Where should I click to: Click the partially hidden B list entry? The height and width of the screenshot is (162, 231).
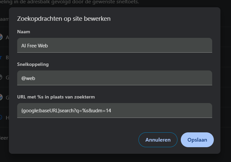(7, 58)
